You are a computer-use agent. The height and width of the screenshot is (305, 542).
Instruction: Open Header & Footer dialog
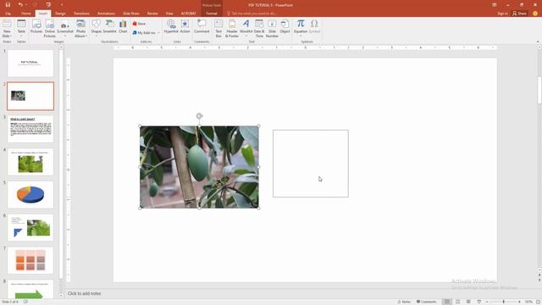pyautogui.click(x=232, y=28)
